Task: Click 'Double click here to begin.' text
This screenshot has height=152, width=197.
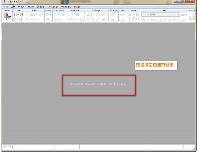Action: [98, 83]
